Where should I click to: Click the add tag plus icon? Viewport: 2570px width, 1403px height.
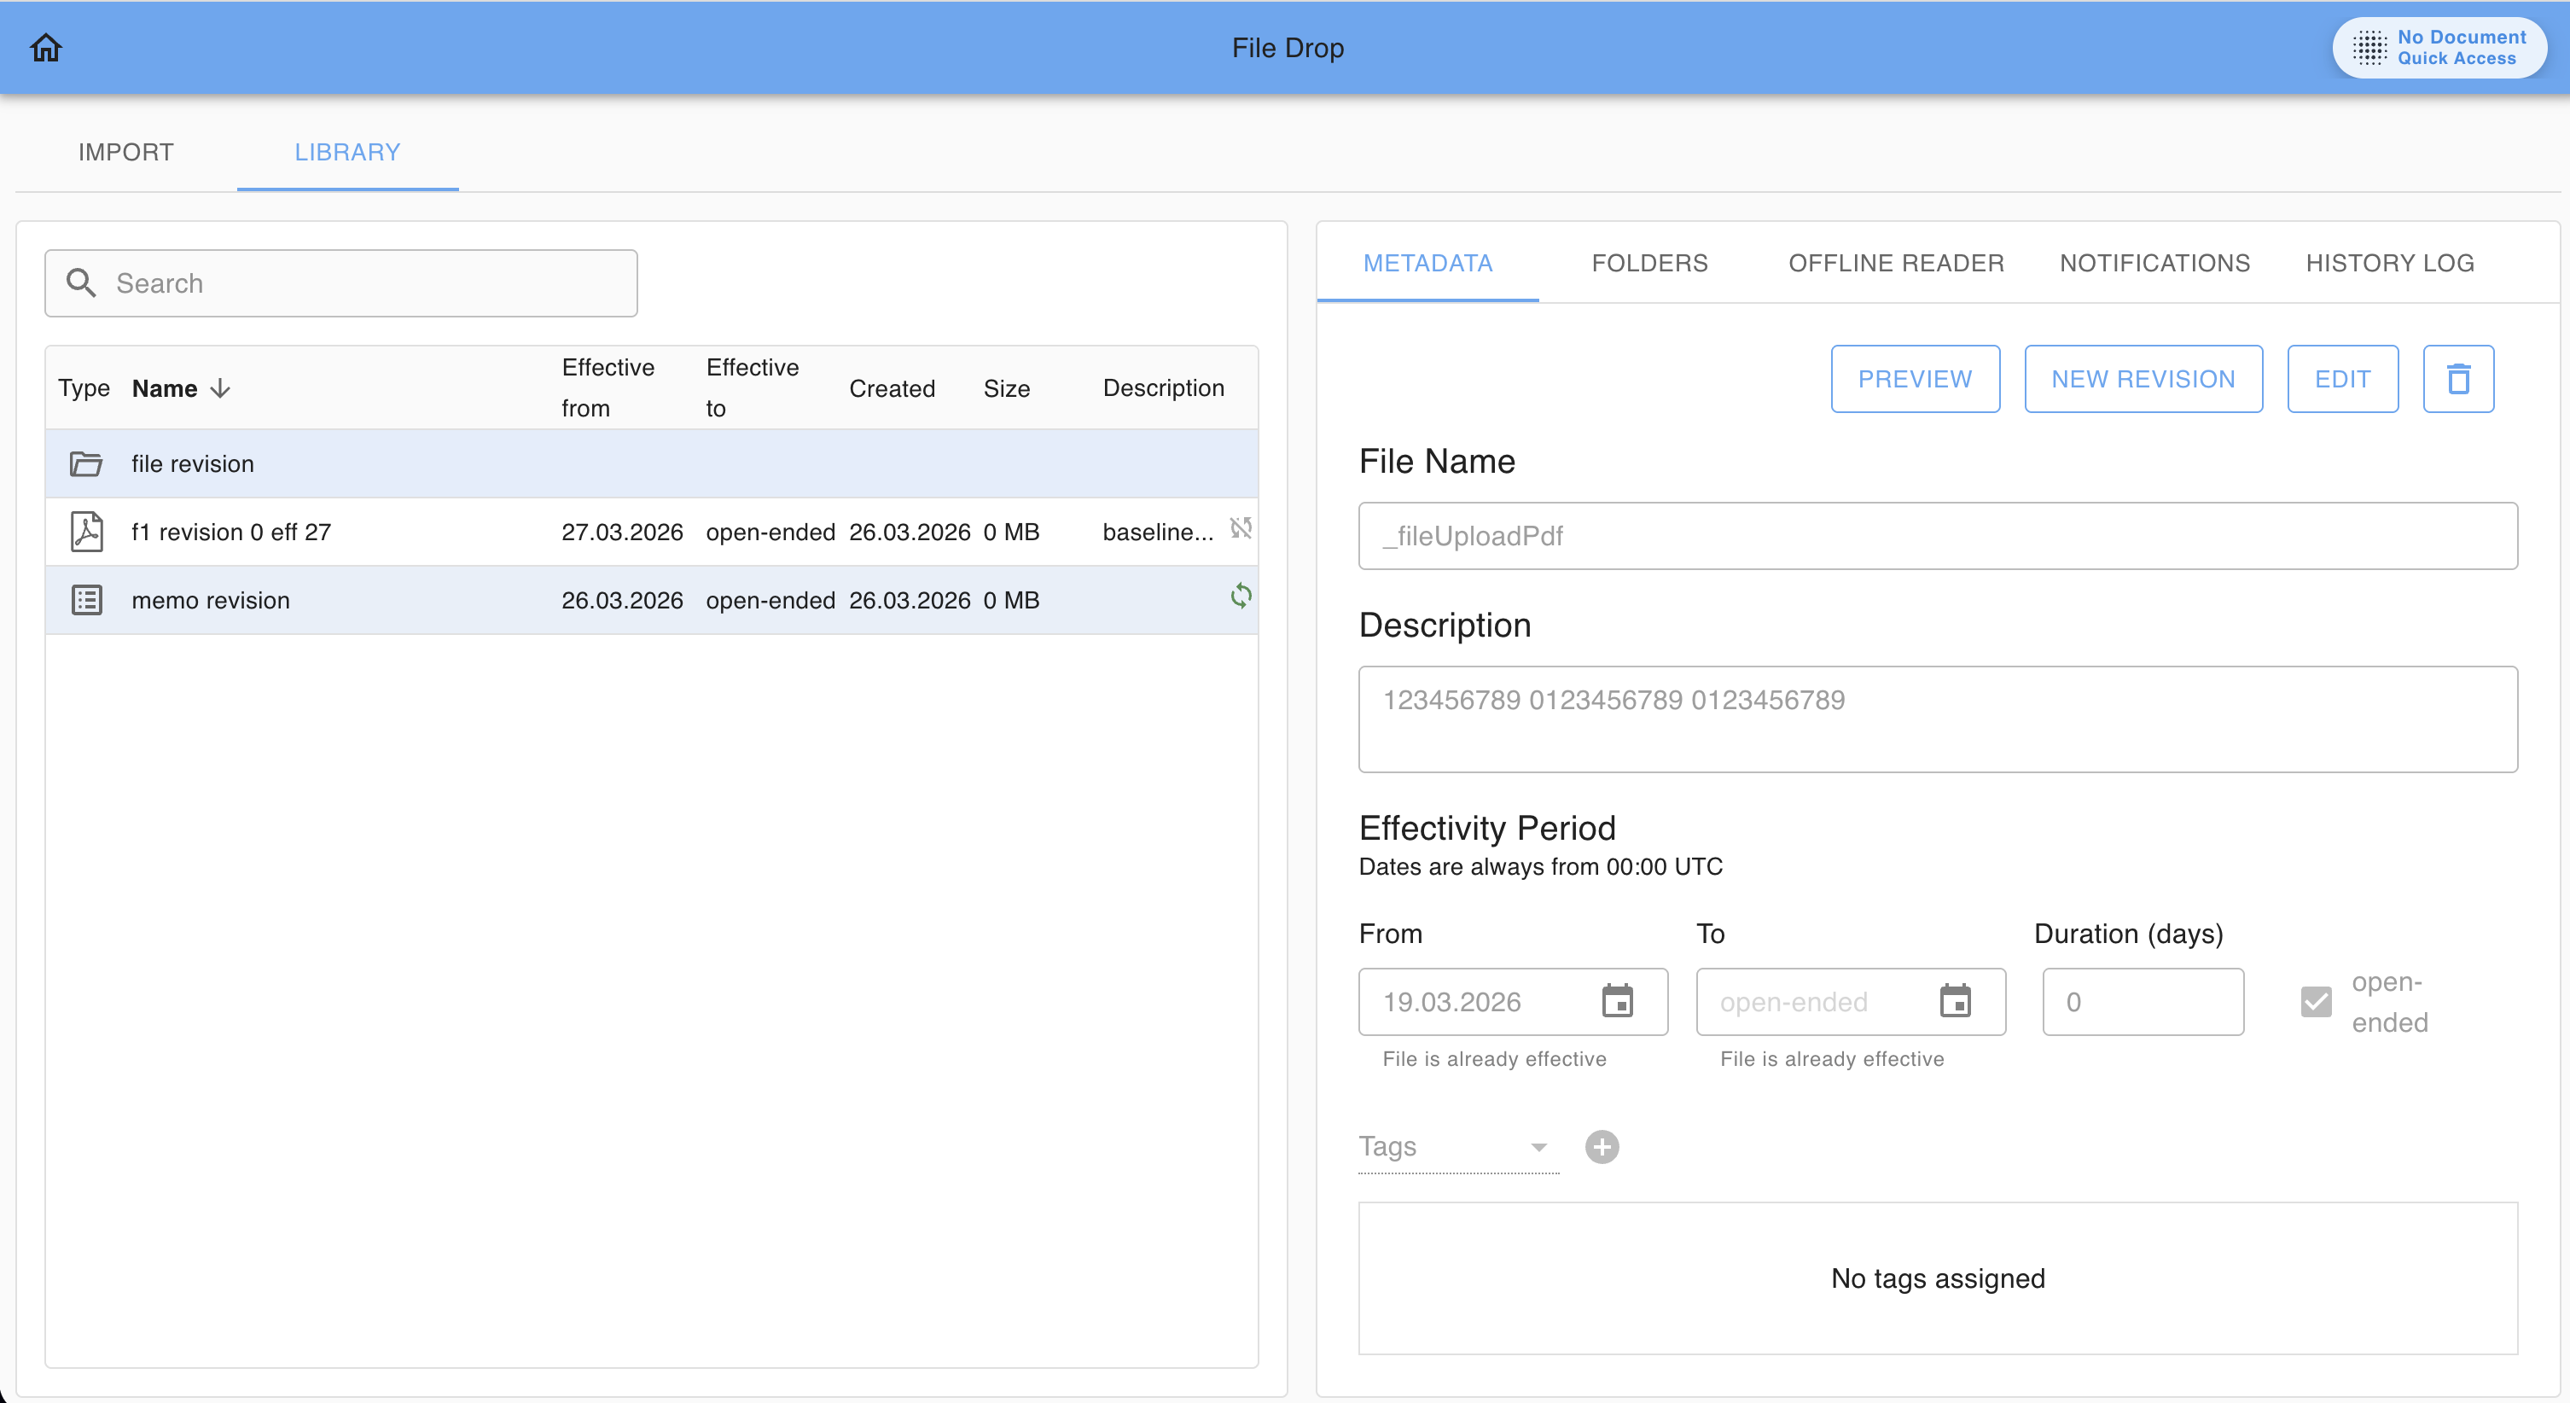(x=1602, y=1146)
